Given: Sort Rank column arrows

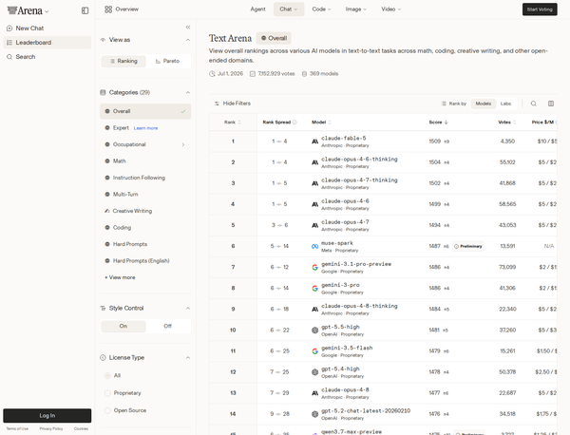Looking at the screenshot, I should point(239,123).
